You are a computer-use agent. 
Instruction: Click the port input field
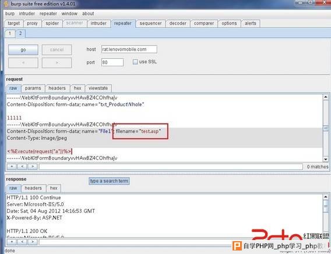(x=112, y=62)
